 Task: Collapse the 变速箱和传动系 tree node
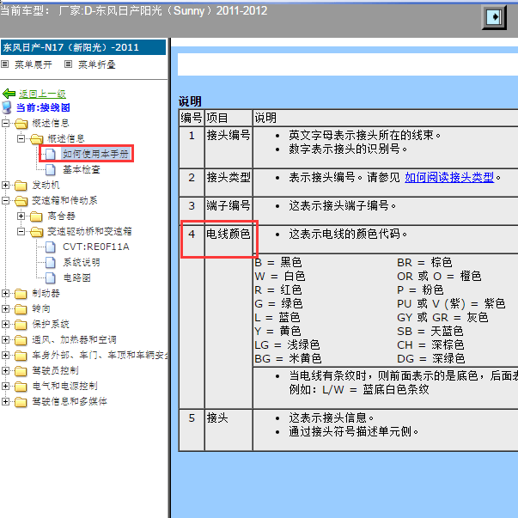point(5,200)
